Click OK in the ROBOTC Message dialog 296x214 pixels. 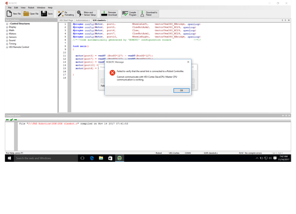(x=181, y=90)
